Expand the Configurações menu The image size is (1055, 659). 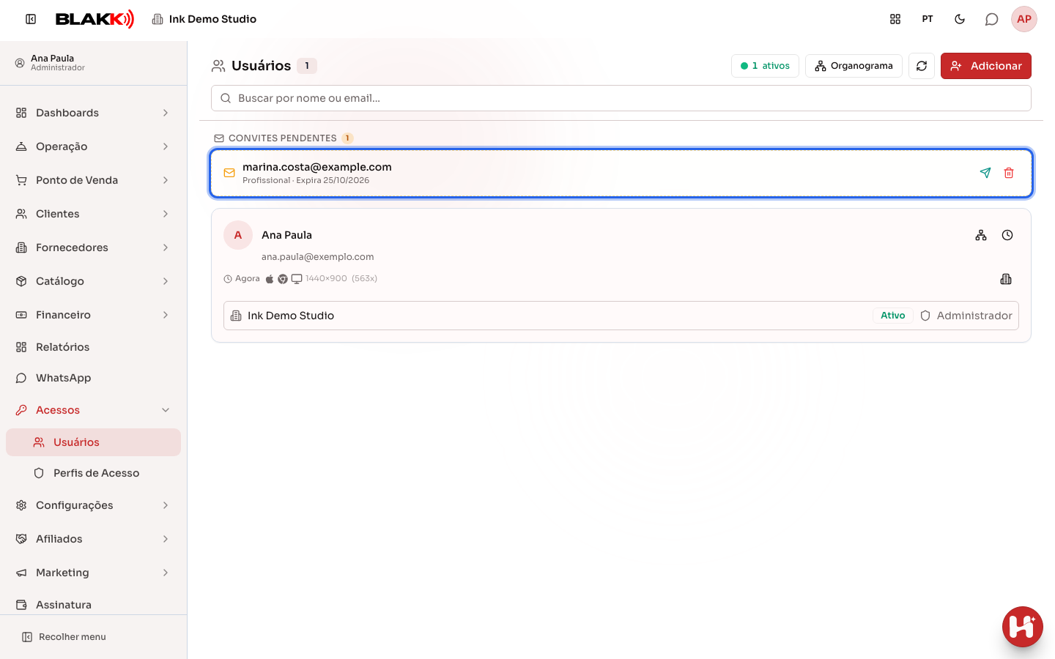[93, 505]
